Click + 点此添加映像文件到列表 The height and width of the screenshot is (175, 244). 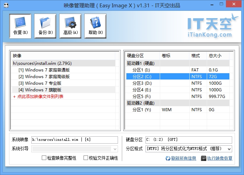click(38, 97)
